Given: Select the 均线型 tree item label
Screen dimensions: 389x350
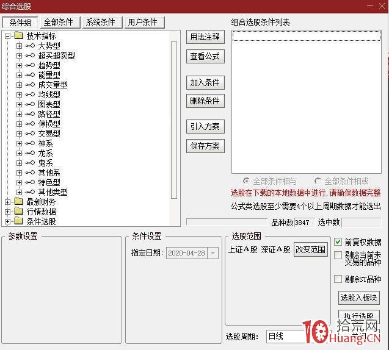Looking at the screenshot, I should coord(49,95).
